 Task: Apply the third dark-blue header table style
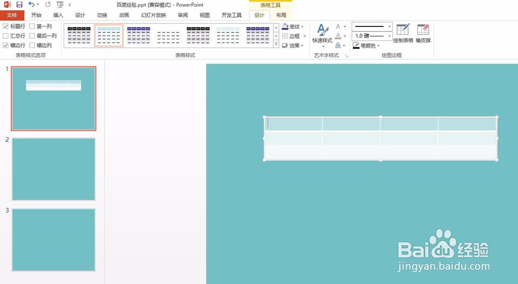[x=139, y=35]
